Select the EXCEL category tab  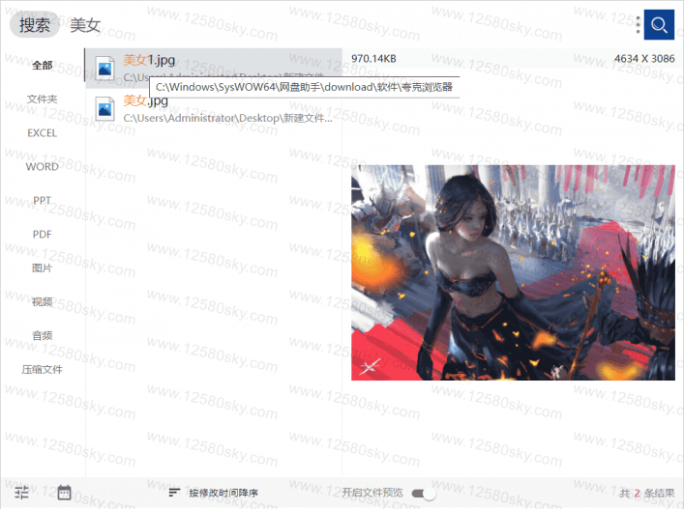(42, 132)
